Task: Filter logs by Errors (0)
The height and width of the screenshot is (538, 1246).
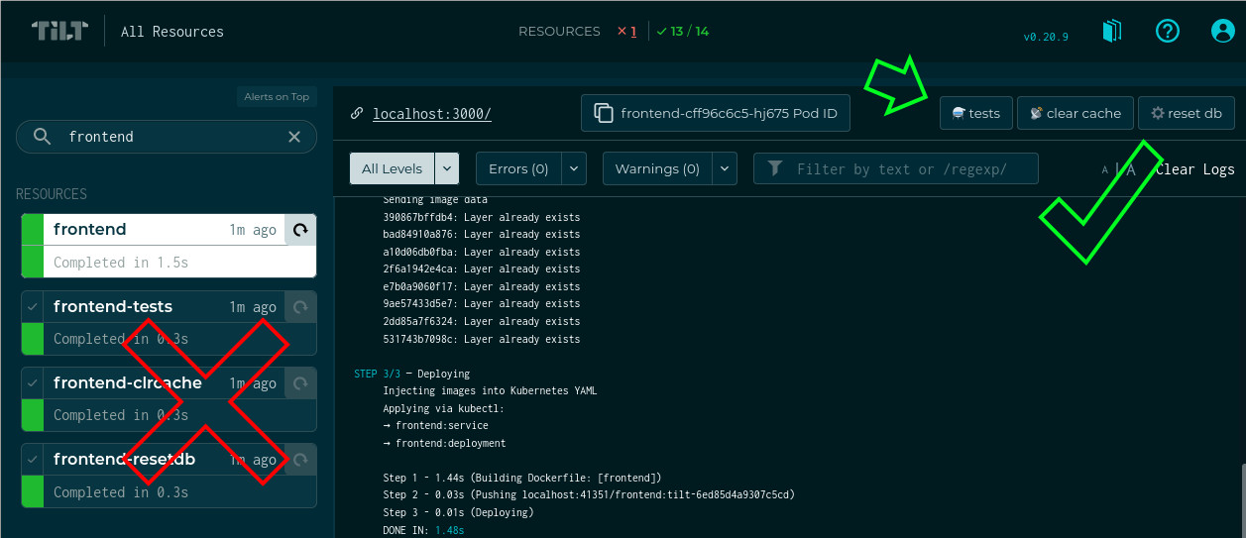Action: coord(518,168)
